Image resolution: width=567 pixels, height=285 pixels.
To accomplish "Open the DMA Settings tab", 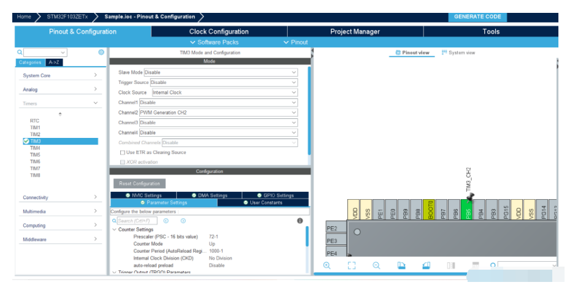I will [x=209, y=195].
